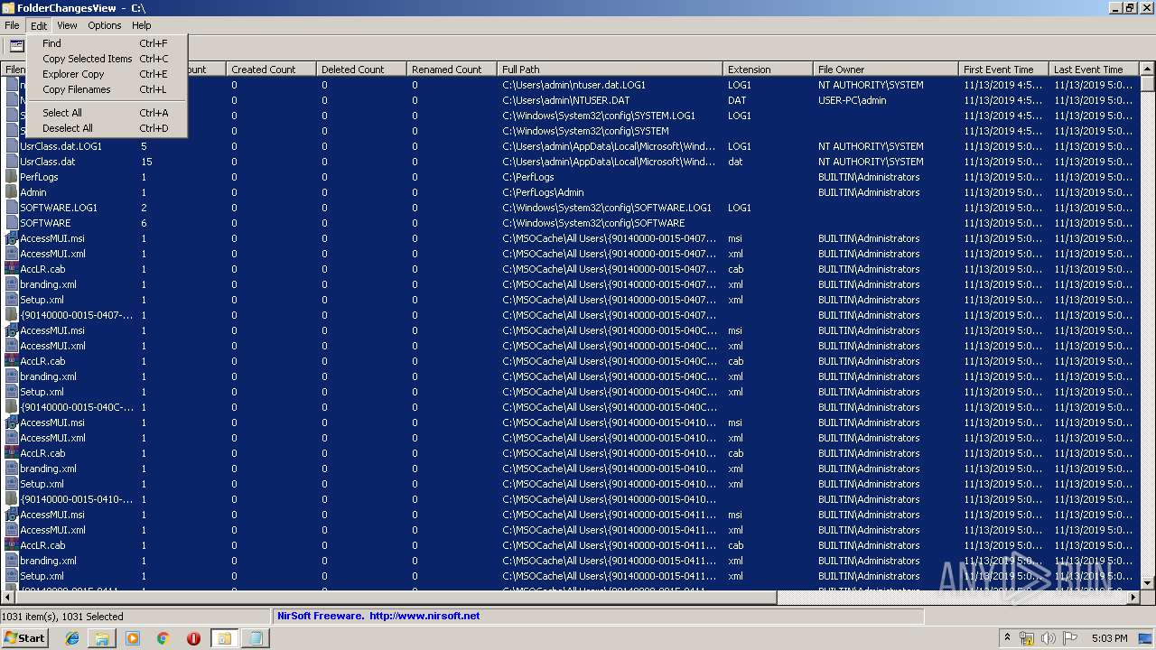Click the PerfLogs folder icon
This screenshot has height=650, width=1156.
pos(12,177)
